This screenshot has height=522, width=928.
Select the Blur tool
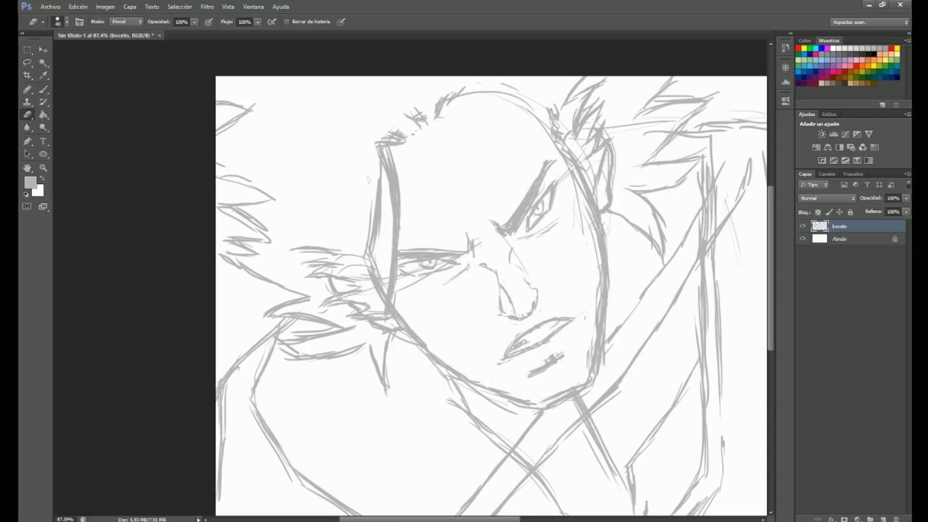(28, 127)
